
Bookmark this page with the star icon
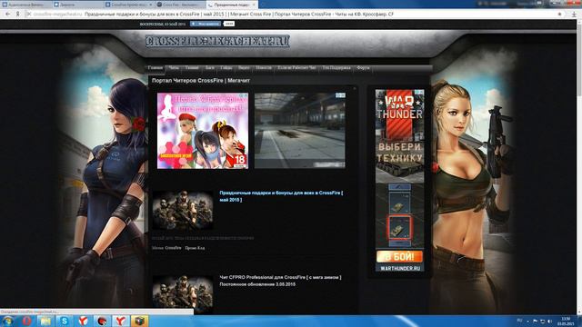[559, 15]
